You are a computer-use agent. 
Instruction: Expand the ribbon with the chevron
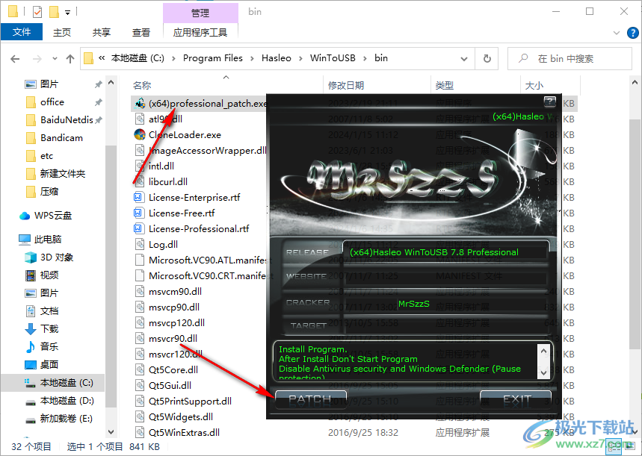coord(616,33)
